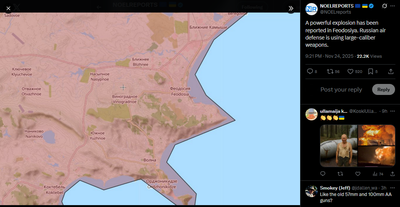Click the 'Blizhnee' label on the map
Image resolution: width=400 pixels, height=207 pixels.
(141, 65)
